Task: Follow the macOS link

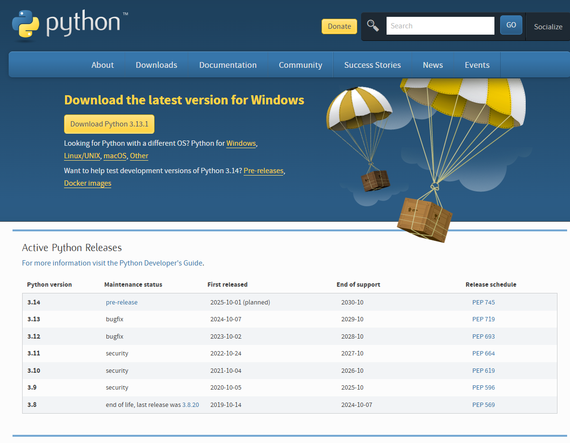Action: click(x=115, y=156)
